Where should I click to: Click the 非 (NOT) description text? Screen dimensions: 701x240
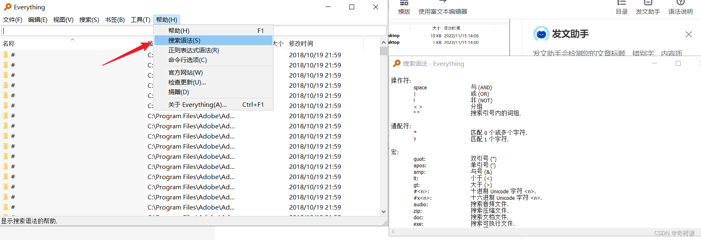[x=481, y=100]
